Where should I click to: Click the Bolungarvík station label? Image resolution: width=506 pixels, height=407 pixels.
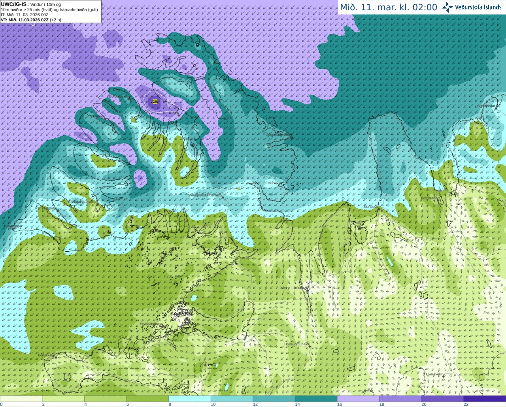click(119, 96)
